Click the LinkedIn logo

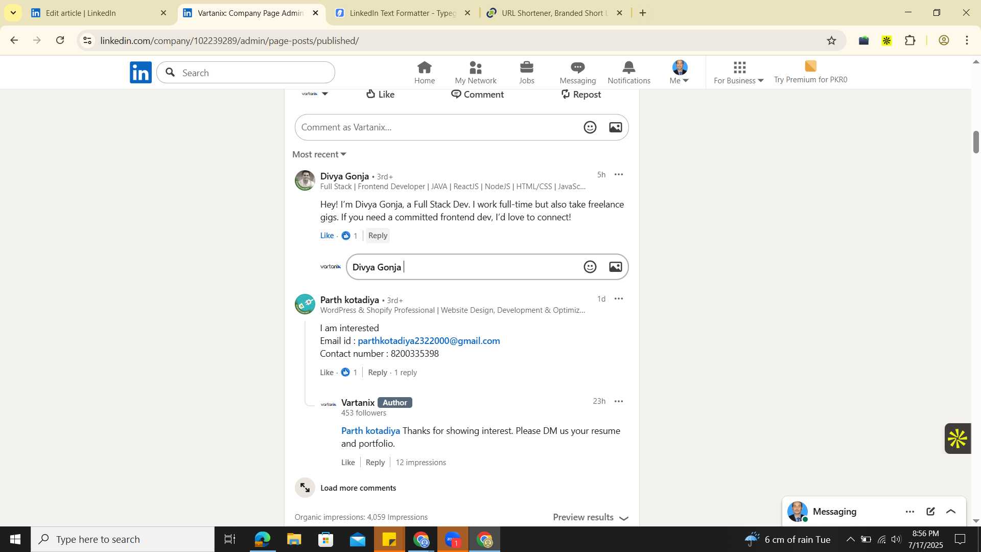tap(141, 72)
